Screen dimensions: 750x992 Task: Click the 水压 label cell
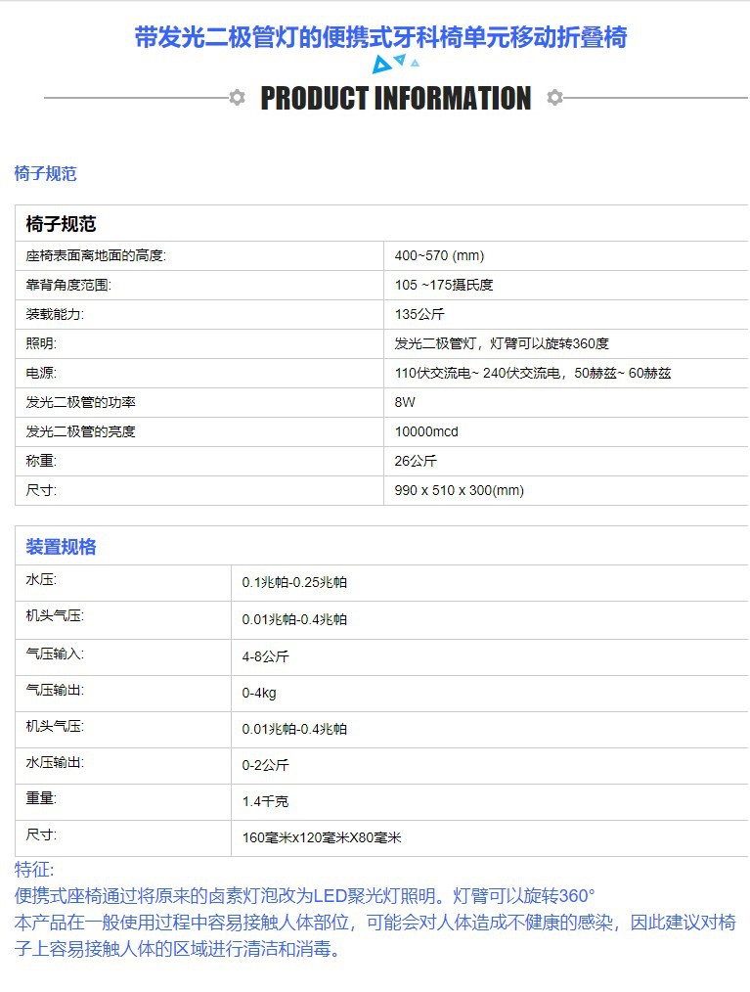pos(123,583)
